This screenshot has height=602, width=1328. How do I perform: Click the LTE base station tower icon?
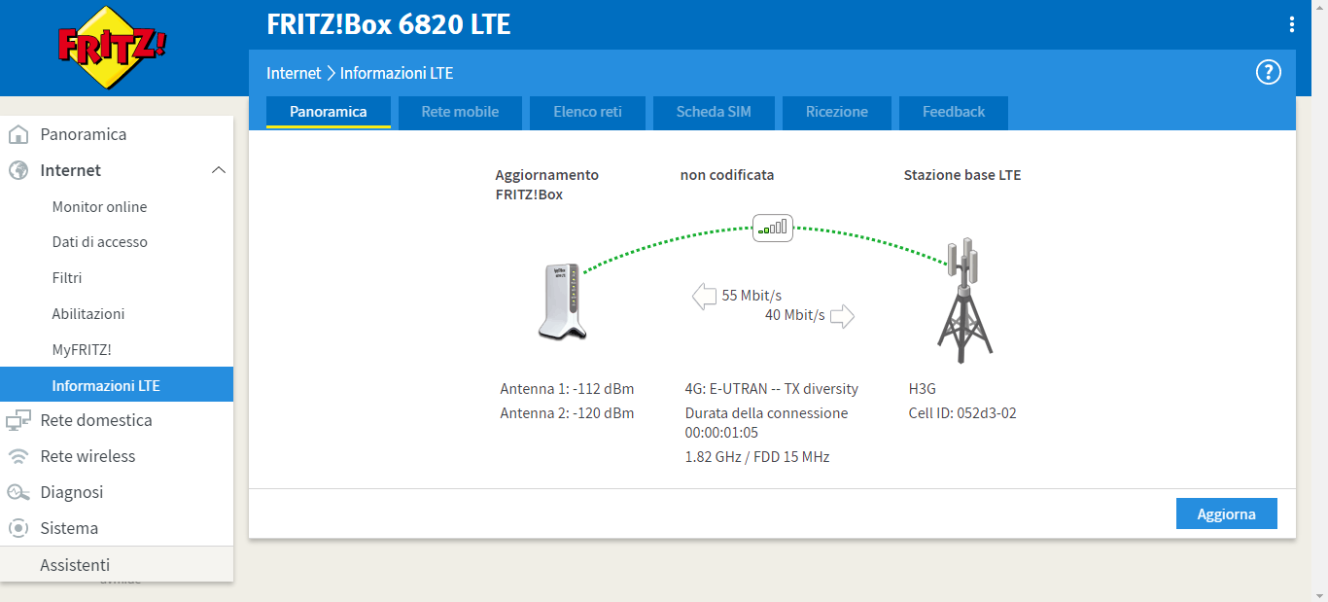click(x=963, y=301)
